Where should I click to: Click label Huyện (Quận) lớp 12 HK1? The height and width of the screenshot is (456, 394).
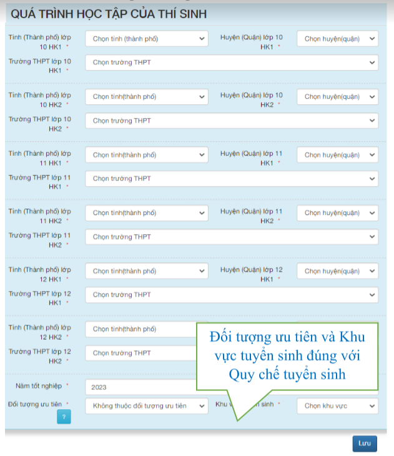pyautogui.click(x=251, y=274)
